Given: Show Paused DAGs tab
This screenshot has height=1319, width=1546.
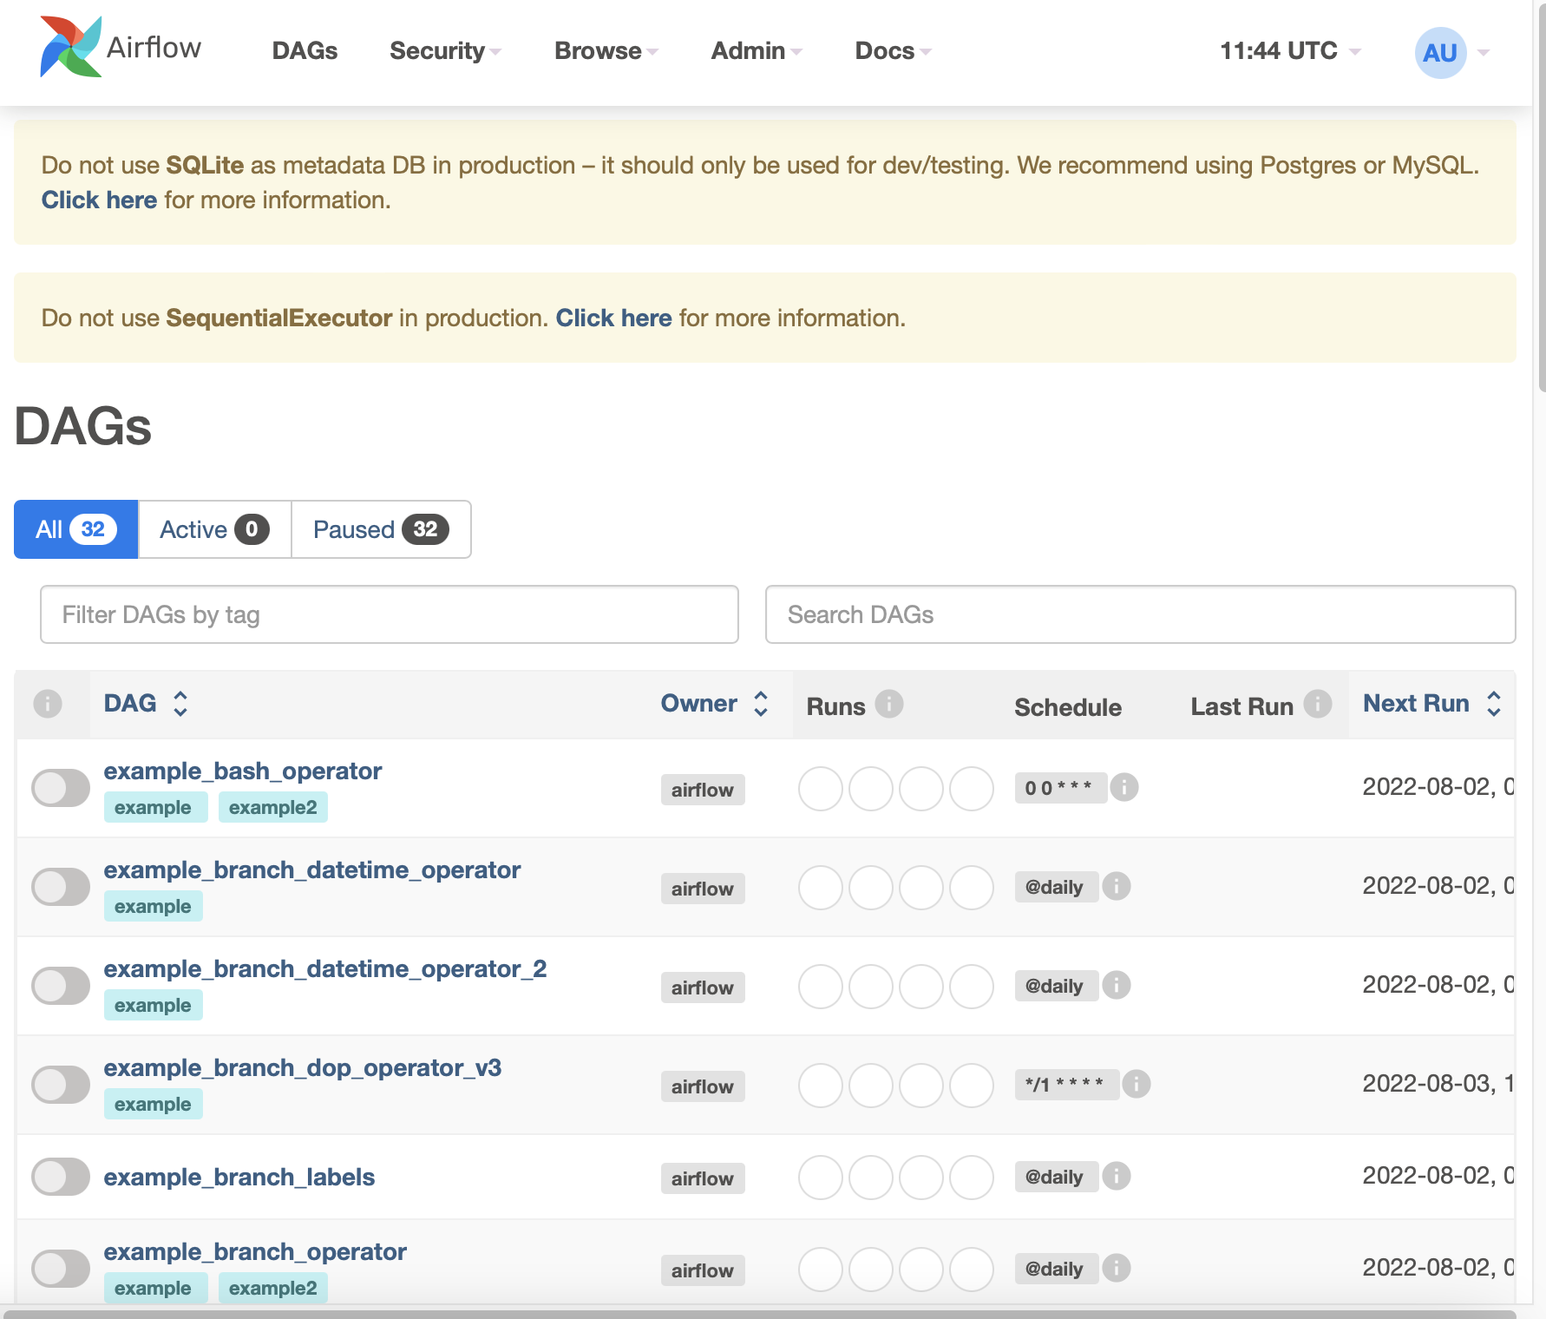Looking at the screenshot, I should [x=381, y=529].
